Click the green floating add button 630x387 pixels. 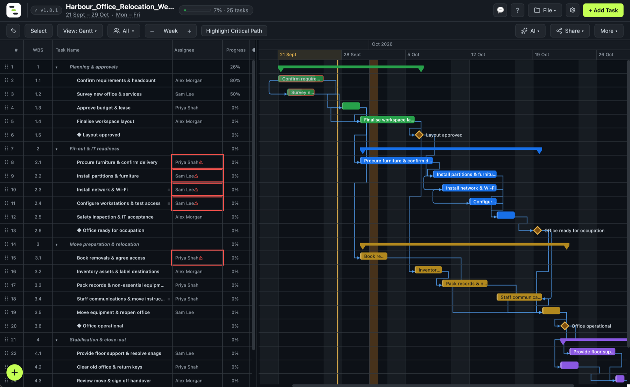click(14, 372)
